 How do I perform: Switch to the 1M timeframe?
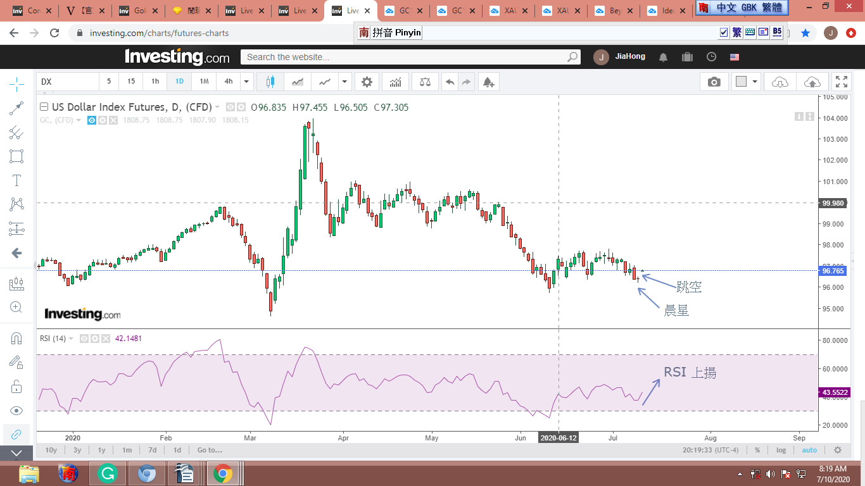[204, 82]
